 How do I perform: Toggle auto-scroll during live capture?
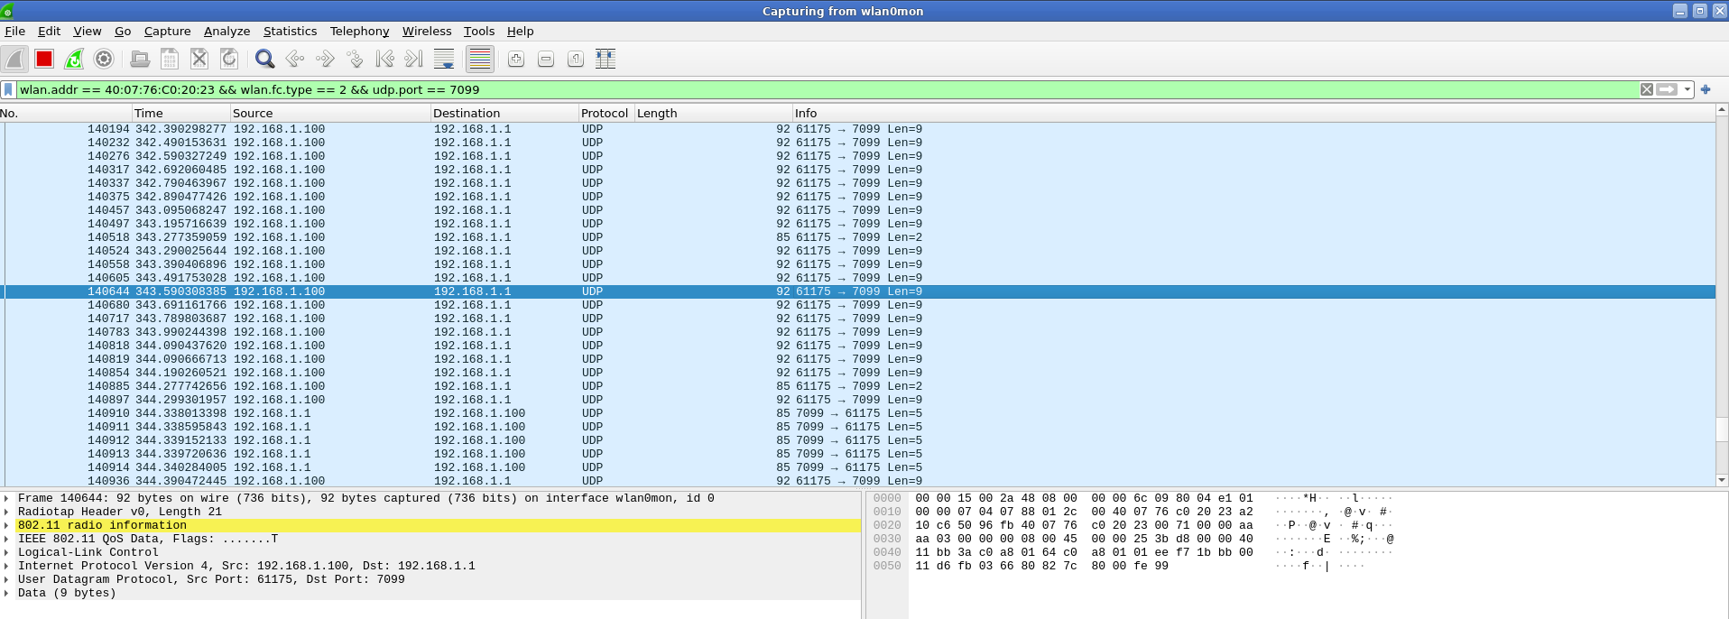click(444, 60)
